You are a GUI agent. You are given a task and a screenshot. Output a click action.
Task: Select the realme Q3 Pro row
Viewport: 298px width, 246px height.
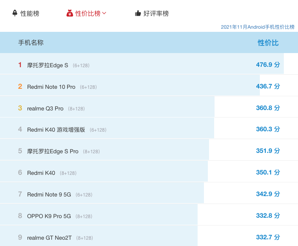tap(149, 107)
